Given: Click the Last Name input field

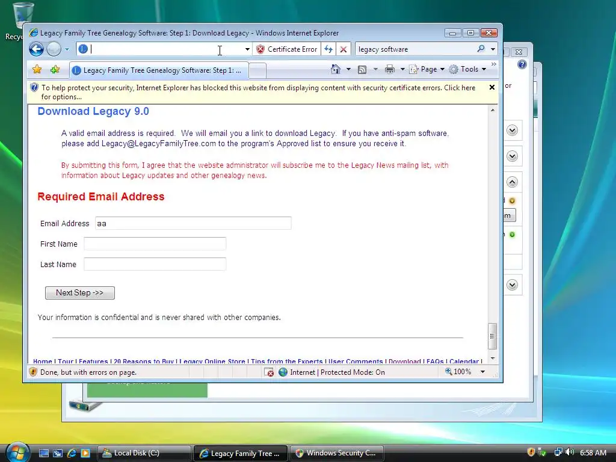Looking at the screenshot, I should 155,264.
